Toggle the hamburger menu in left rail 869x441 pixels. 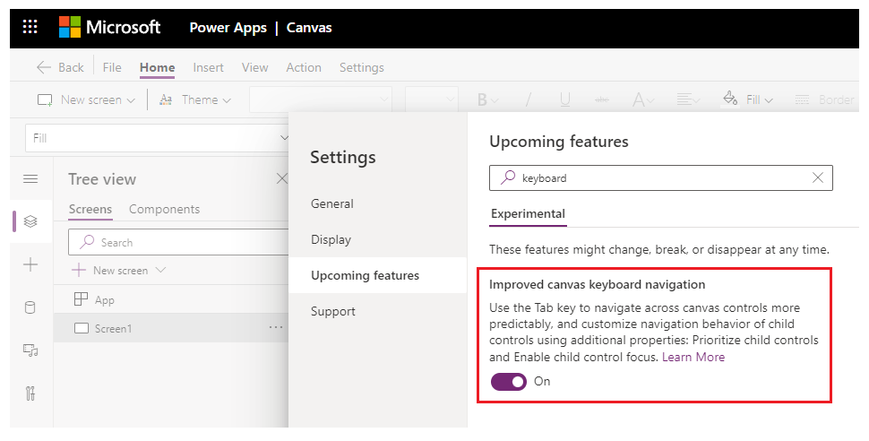click(30, 178)
